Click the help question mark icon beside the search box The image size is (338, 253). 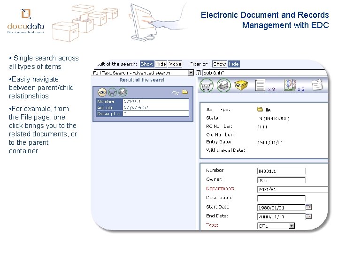pos(199,73)
